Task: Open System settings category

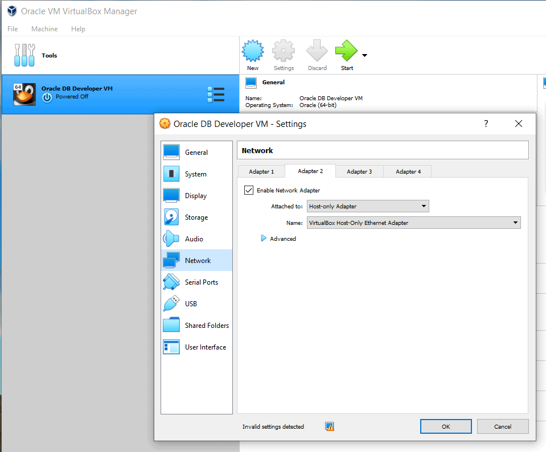Action: [x=197, y=174]
